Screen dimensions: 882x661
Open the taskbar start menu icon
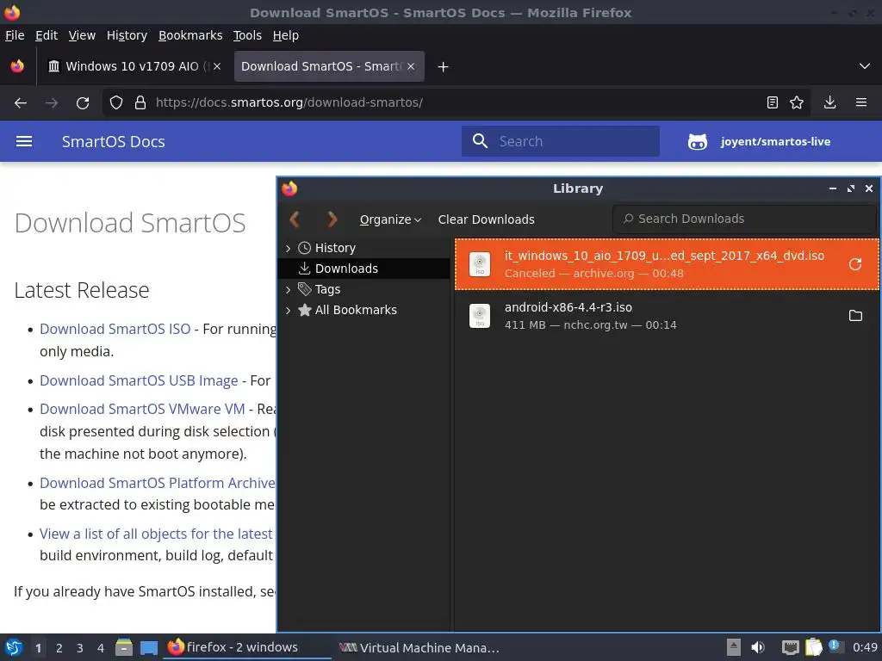coord(14,647)
